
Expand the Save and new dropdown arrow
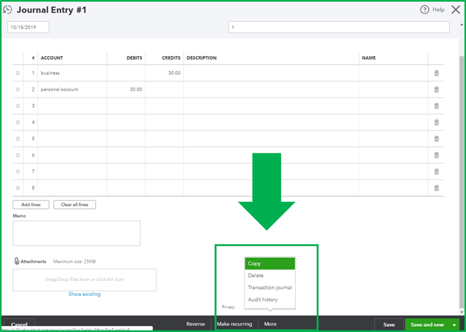click(454, 325)
